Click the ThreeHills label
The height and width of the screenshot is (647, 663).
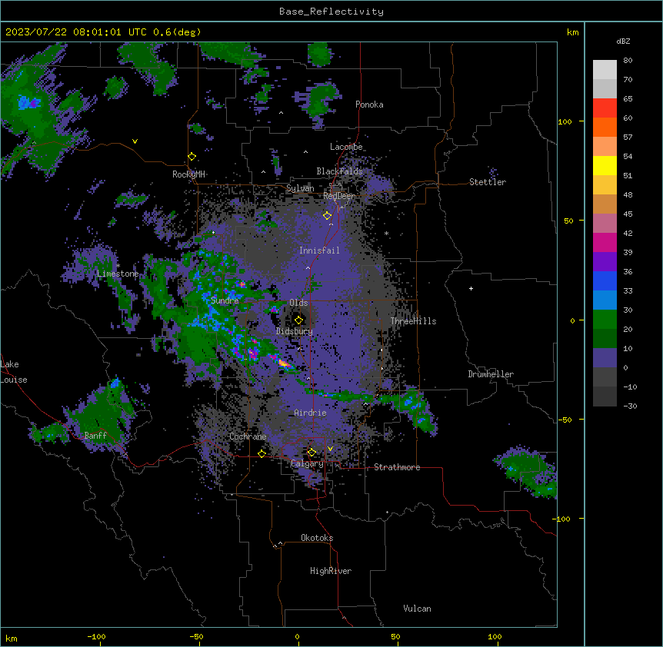coord(413,321)
